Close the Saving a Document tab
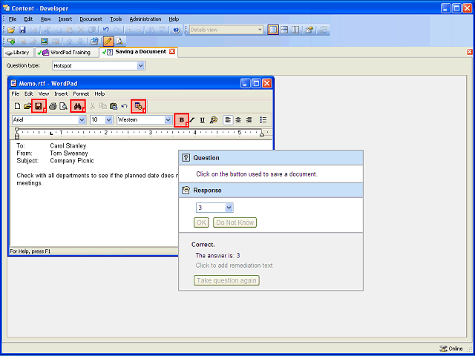 coord(172,51)
